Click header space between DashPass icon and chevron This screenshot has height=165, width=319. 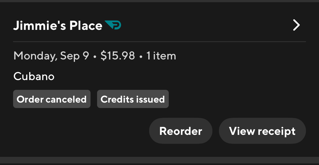coord(204,26)
